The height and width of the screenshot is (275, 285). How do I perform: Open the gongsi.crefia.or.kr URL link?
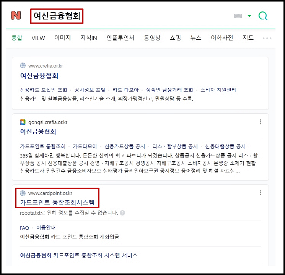[x=48, y=122]
